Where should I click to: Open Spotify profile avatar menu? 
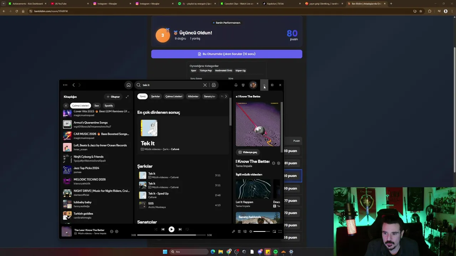pyautogui.click(x=253, y=85)
